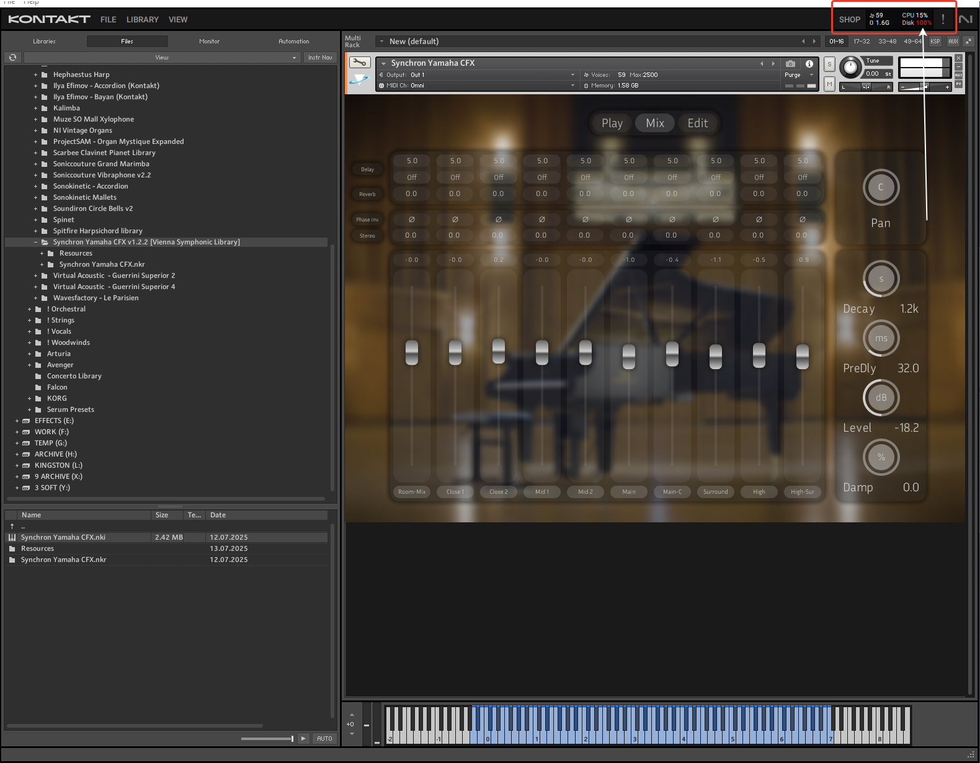
Task: Switch to the Monitor tab
Action: click(x=210, y=41)
